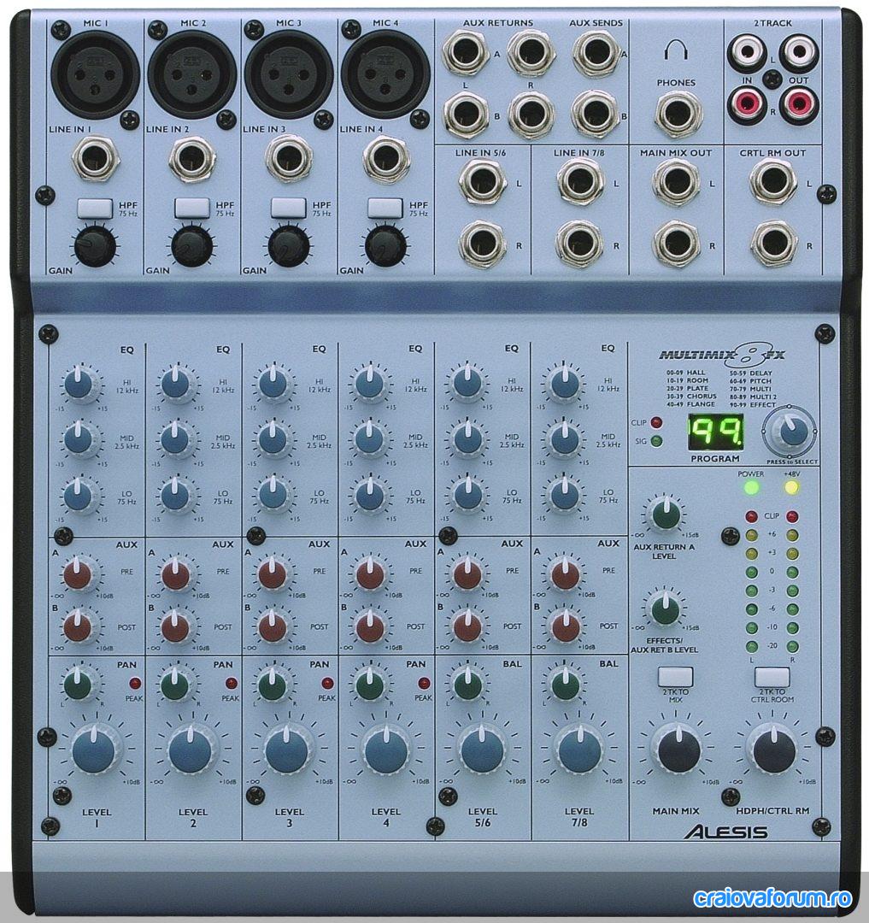The width and height of the screenshot is (869, 923).
Task: Click the MID 2.5 kHz EQ knob on channel 2
Action: (176, 439)
